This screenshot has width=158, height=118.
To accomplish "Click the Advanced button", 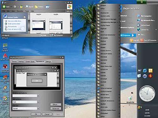I will click(x=56, y=109).
